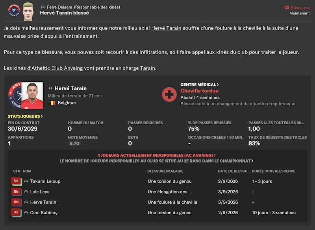315x230 pixels.
Task: Click Bls injury status badge for Cem Satılmış
Action: pos(17,212)
